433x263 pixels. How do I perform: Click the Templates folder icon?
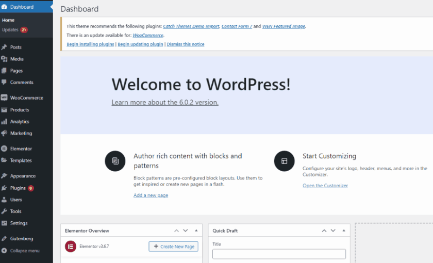point(4,160)
